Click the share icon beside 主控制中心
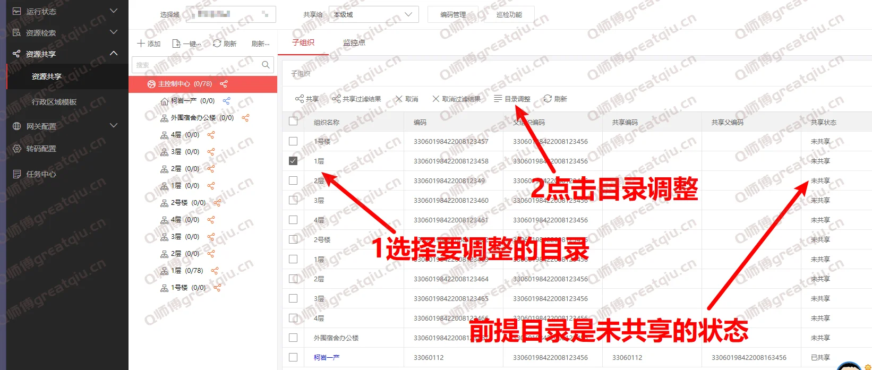This screenshot has width=872, height=370. [224, 84]
